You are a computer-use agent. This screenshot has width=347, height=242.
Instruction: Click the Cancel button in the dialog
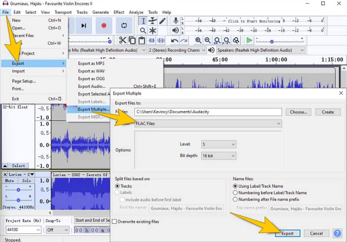pyautogui.click(x=316, y=233)
